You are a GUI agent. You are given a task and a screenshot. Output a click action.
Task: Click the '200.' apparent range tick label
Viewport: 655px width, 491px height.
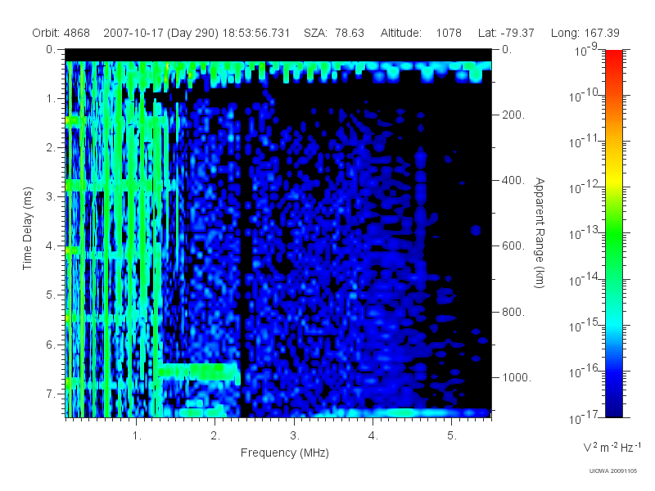(513, 115)
